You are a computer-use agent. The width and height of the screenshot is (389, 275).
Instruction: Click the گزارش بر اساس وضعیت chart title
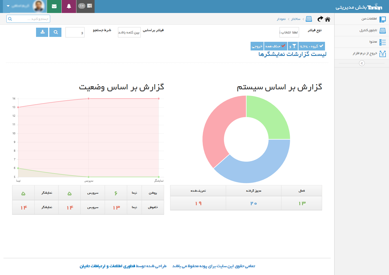(x=121, y=87)
